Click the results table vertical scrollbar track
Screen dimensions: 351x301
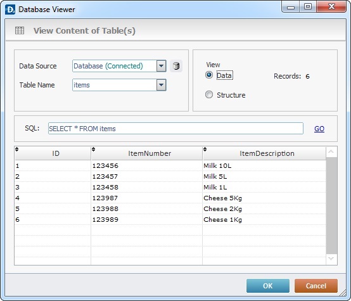coord(331,205)
